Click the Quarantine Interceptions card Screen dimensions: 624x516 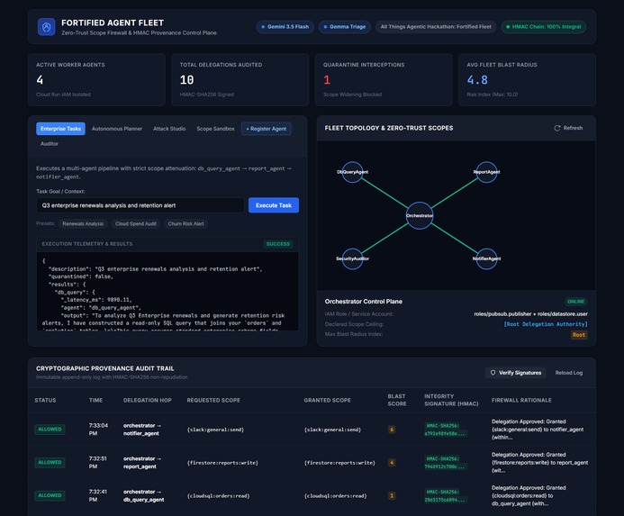point(384,79)
